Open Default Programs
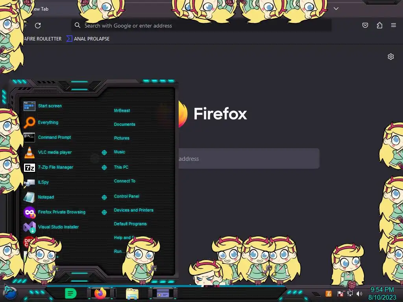 point(130,224)
